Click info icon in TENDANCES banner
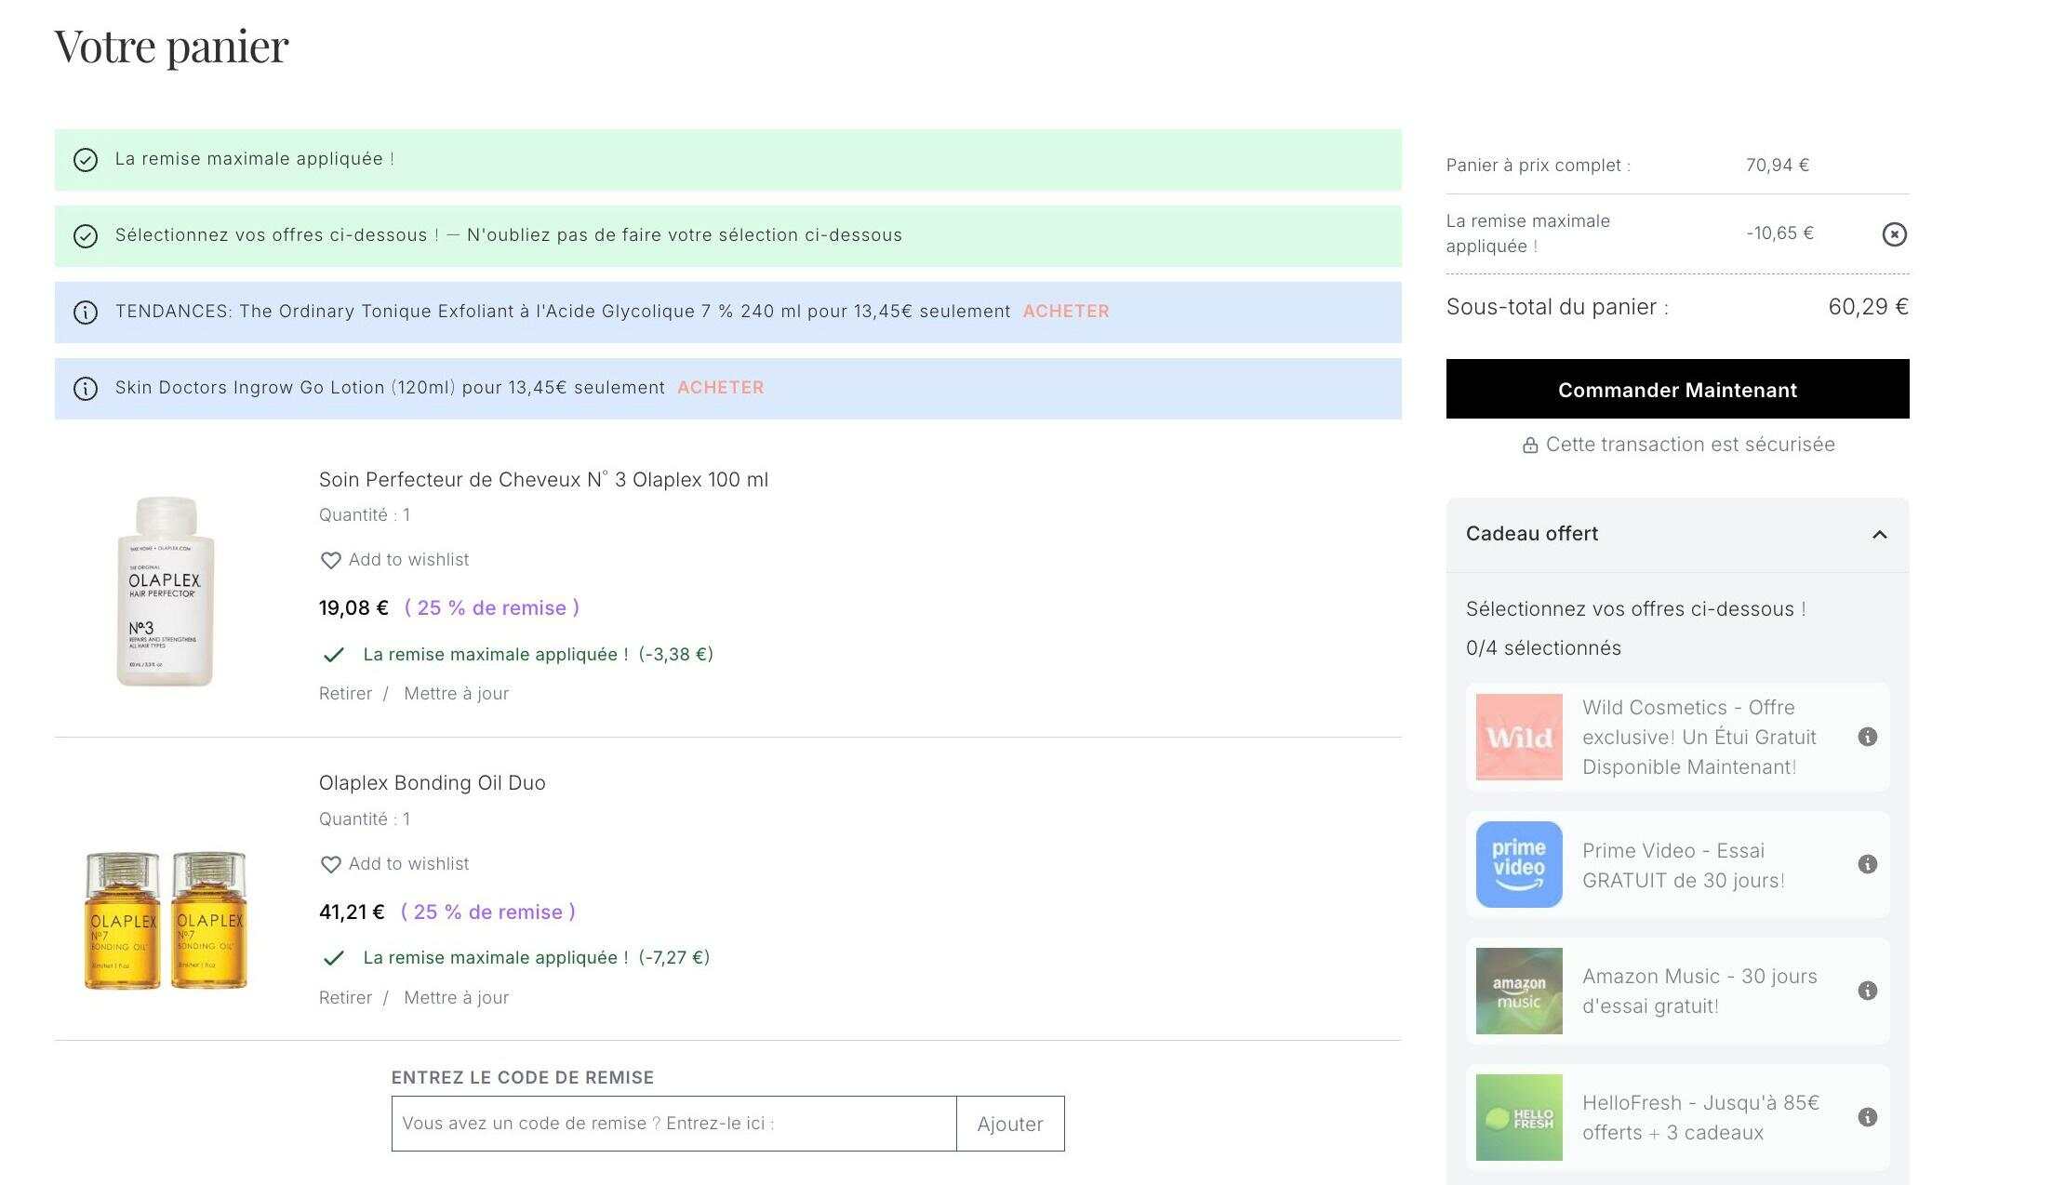The width and height of the screenshot is (2052, 1185). pos(86,313)
